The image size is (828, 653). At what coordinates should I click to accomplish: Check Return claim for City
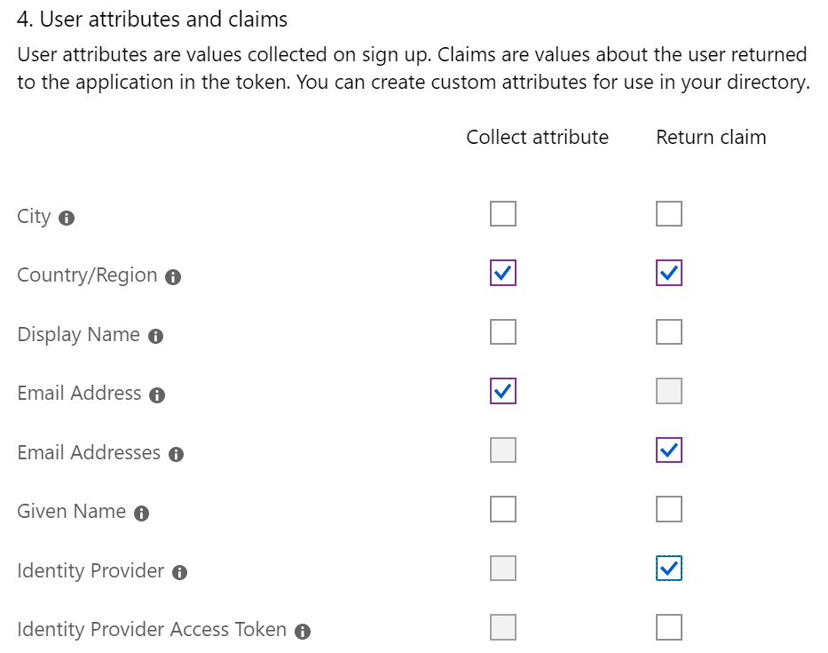click(669, 213)
